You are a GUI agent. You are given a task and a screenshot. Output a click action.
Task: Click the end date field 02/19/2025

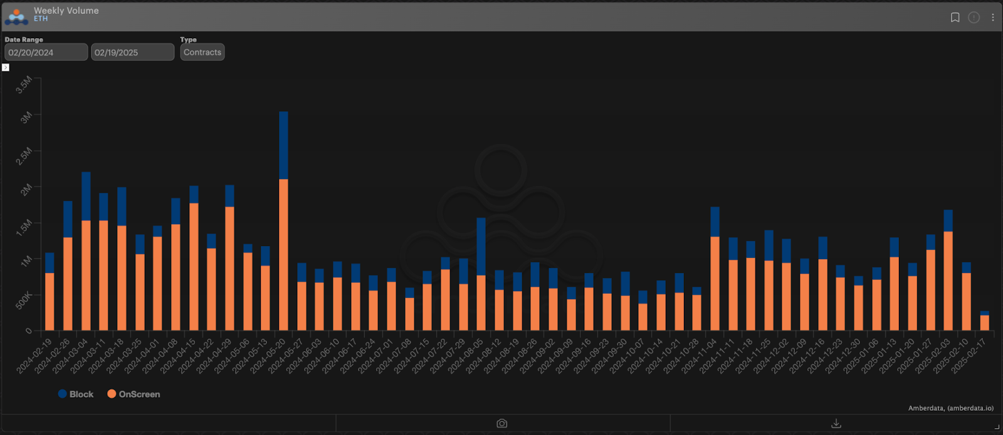[x=132, y=53]
